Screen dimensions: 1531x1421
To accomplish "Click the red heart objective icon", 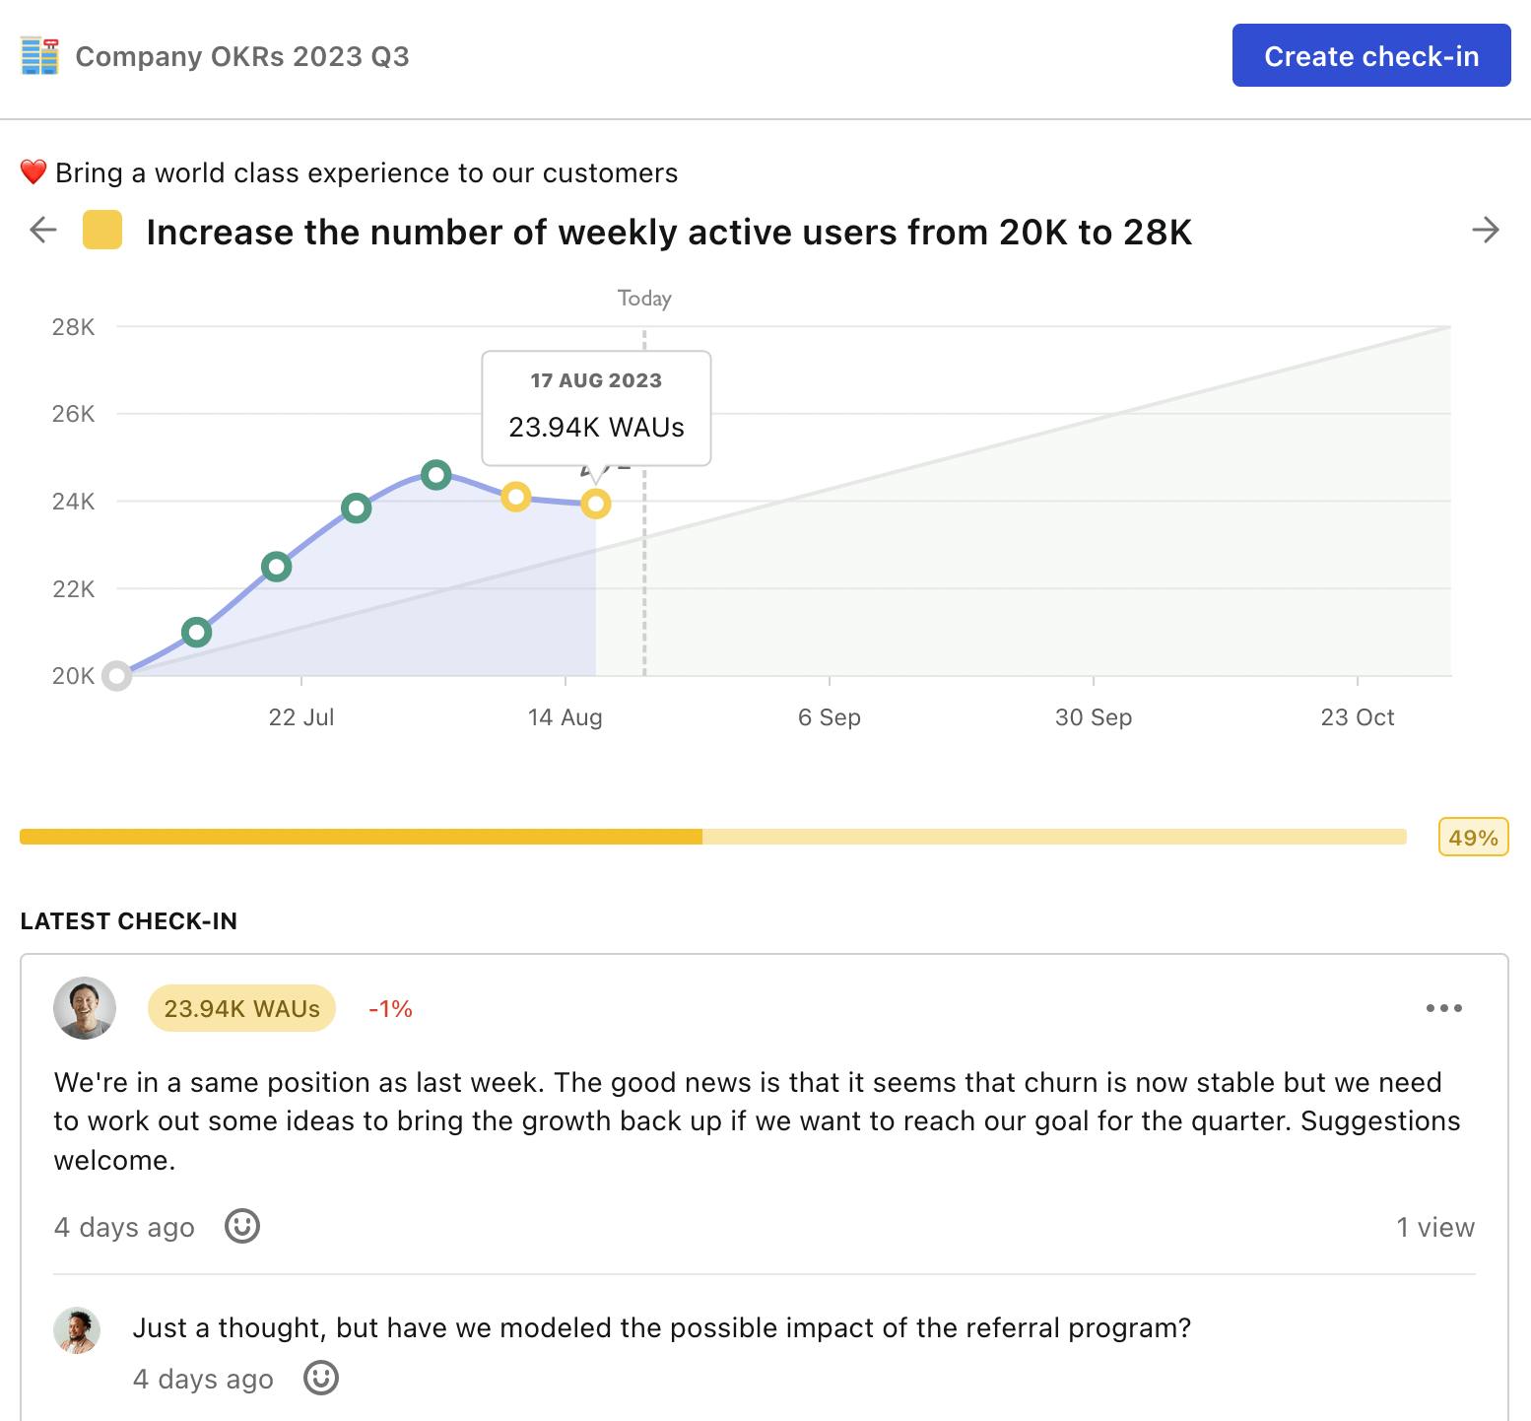I will pyautogui.click(x=33, y=172).
